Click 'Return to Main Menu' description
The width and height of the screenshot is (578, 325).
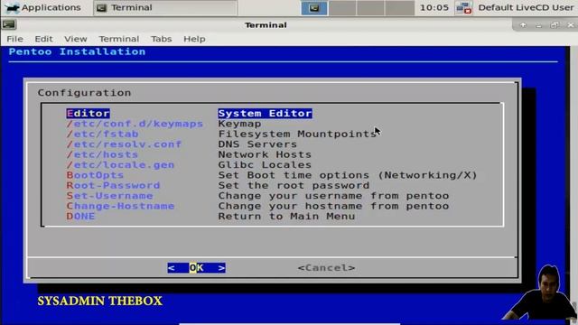[287, 217]
